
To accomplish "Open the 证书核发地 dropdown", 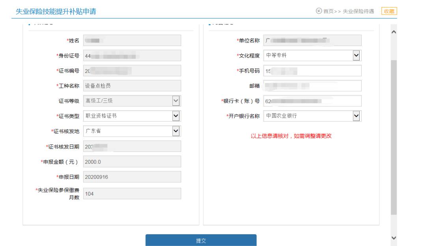I will (176, 131).
